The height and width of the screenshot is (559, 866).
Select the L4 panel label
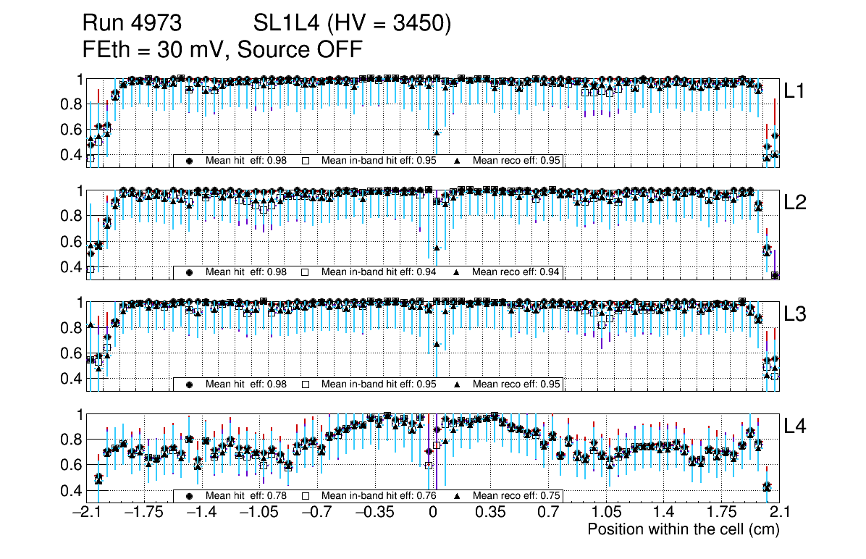[x=795, y=427]
